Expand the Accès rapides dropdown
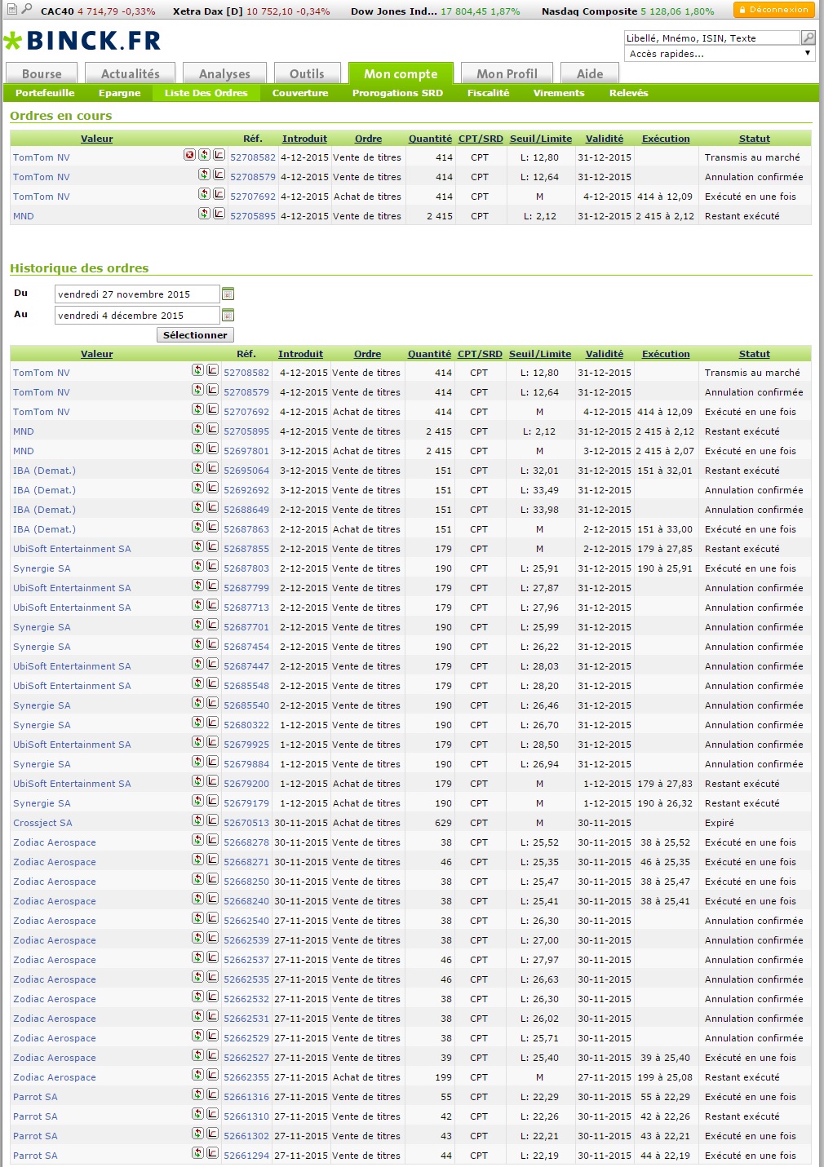Viewport: 824px width, 1167px height. pos(808,54)
